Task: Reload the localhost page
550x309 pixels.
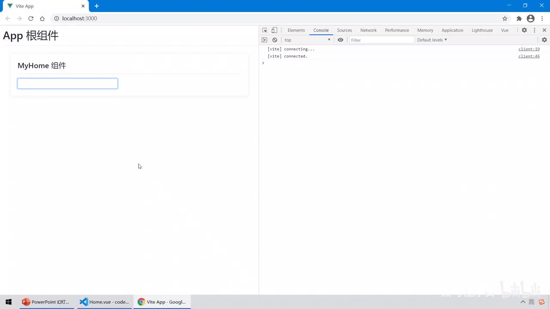Action: [x=31, y=18]
